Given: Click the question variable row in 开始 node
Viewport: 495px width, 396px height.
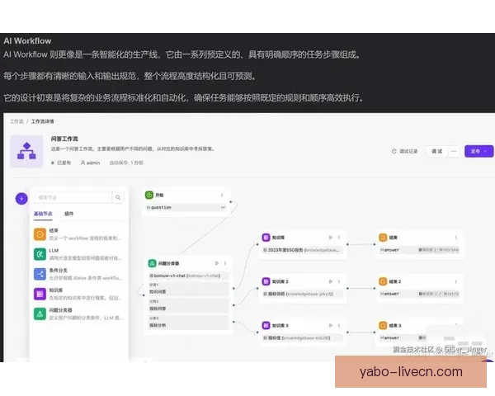Looking at the screenshot, I should pos(186,207).
